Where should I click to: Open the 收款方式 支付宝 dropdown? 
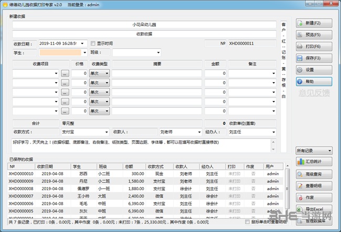pos(106,132)
